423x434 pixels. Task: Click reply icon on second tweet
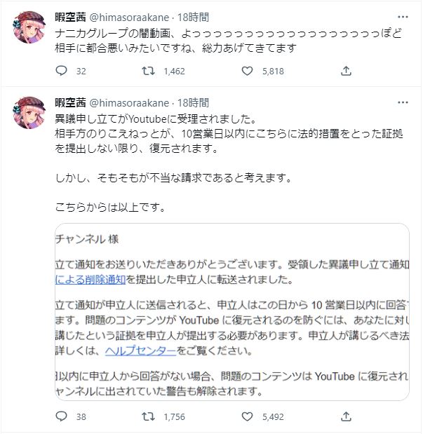[x=60, y=416]
